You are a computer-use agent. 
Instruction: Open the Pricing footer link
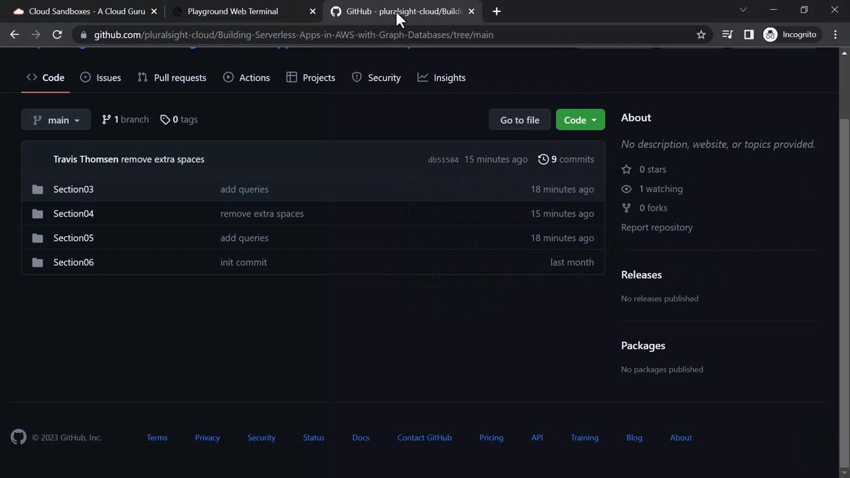click(x=491, y=438)
